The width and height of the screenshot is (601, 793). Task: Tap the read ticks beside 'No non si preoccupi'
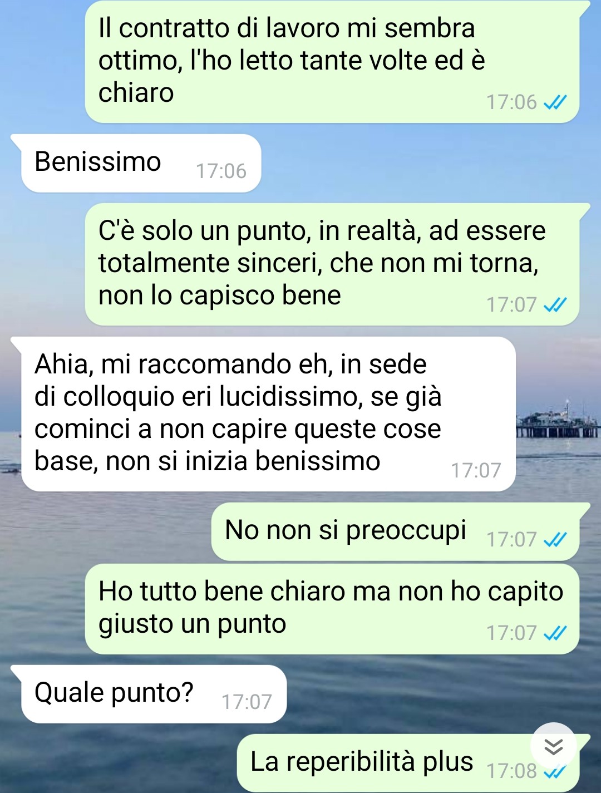pos(555,540)
